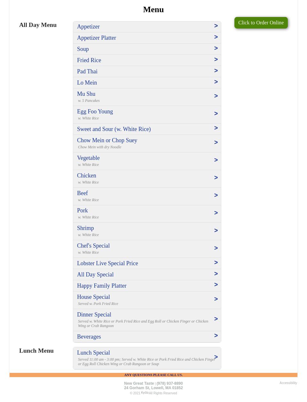Call the (978) 937-8890 phone link

point(169,383)
